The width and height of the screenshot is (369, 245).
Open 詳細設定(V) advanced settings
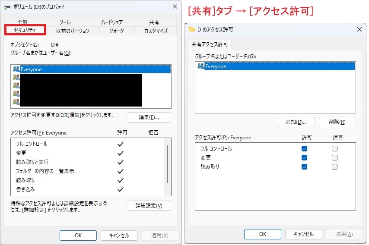pos(149,206)
